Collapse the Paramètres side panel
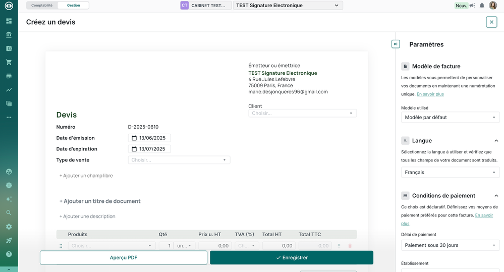The width and height of the screenshot is (504, 272). 396,44
